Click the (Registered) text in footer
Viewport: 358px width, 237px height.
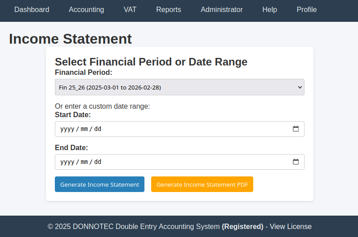pos(243,226)
